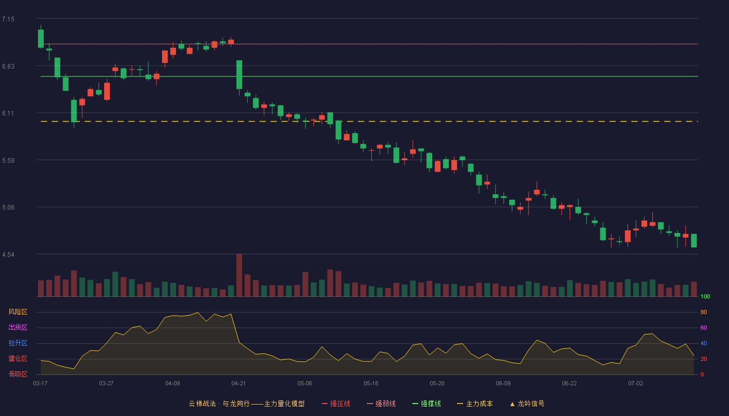Click the 7.15 price axis label

click(8, 19)
